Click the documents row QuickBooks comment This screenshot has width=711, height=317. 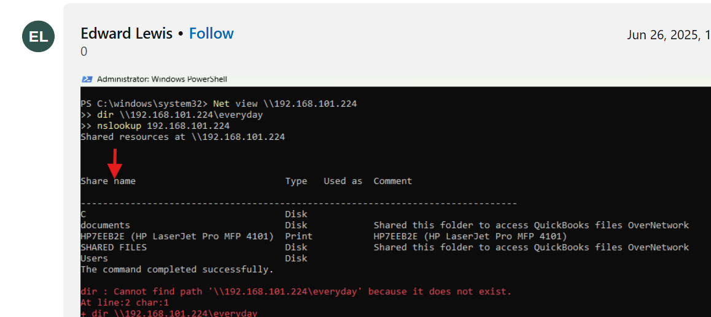(x=532, y=225)
